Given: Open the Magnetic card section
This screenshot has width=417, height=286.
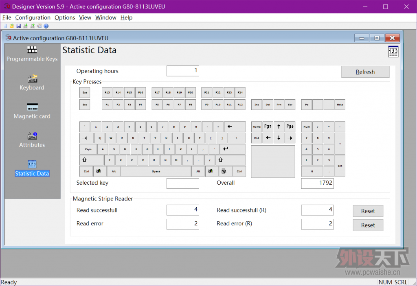Looking at the screenshot, I should tap(32, 111).
